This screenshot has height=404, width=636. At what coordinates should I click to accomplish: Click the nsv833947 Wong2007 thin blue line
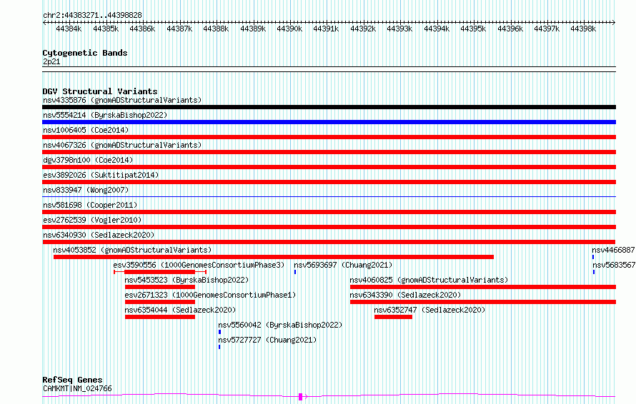tap(329, 197)
